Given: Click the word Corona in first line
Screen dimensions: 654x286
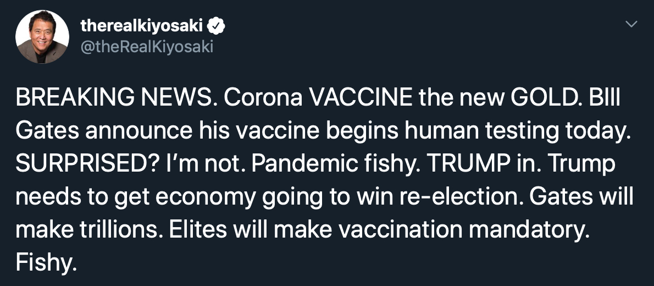Looking at the screenshot, I should pos(263,98).
